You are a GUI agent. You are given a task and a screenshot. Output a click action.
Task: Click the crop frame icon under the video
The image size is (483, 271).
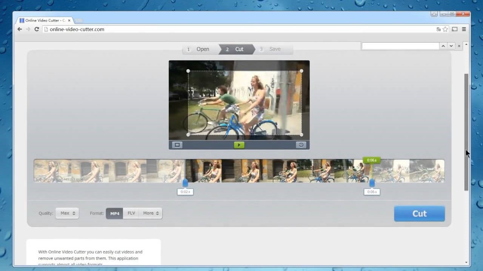(177, 145)
